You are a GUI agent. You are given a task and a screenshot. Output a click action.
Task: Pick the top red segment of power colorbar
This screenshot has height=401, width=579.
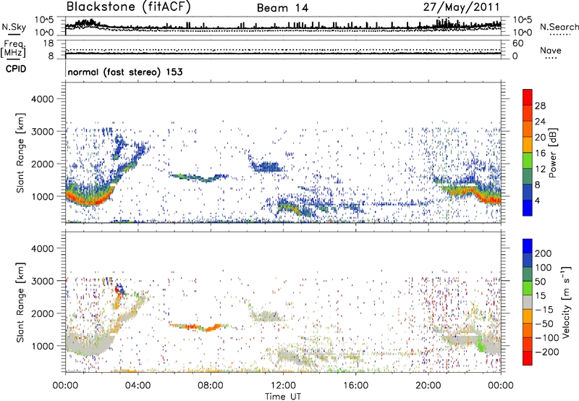click(528, 97)
